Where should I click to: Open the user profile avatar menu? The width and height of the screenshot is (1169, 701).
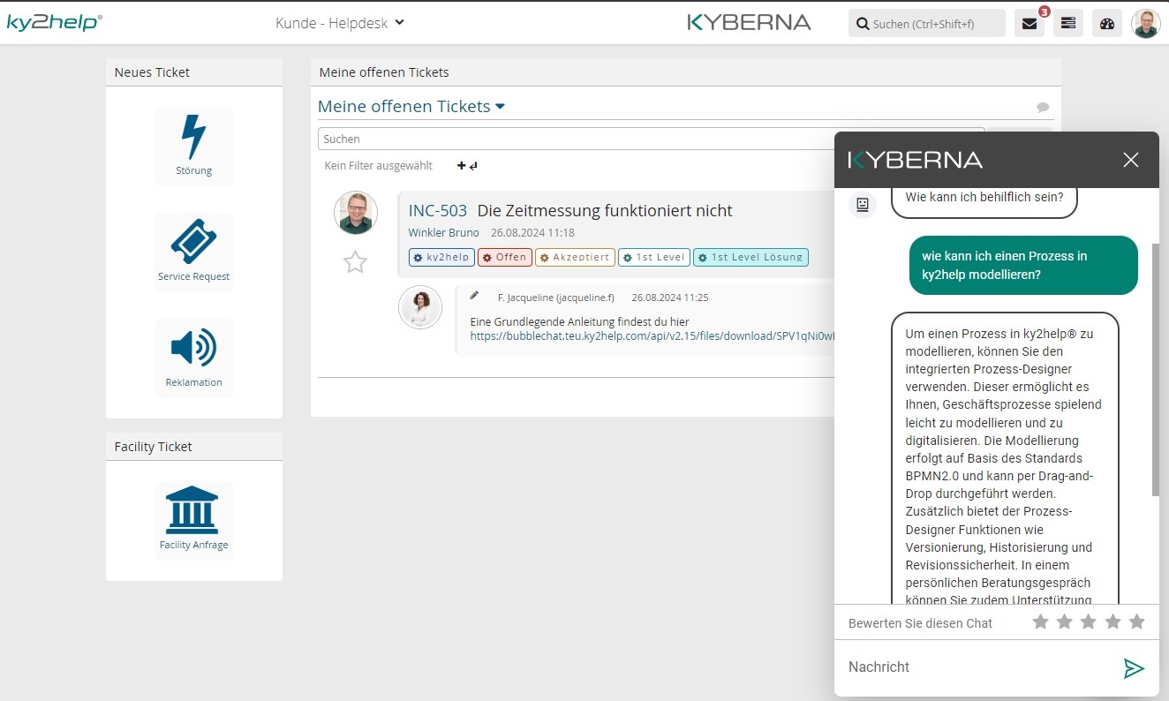[1146, 24]
